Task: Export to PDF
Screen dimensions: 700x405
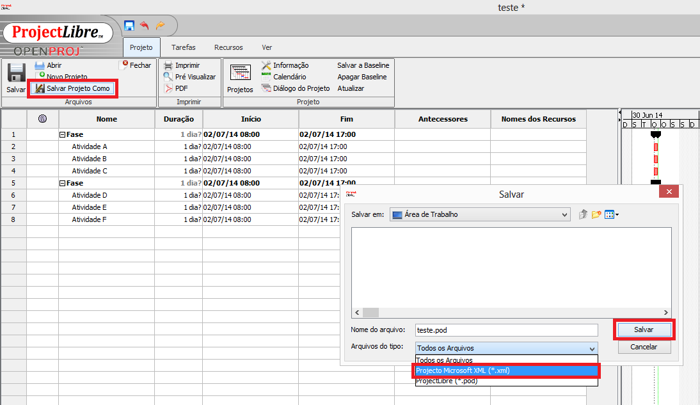Action: 176,88
